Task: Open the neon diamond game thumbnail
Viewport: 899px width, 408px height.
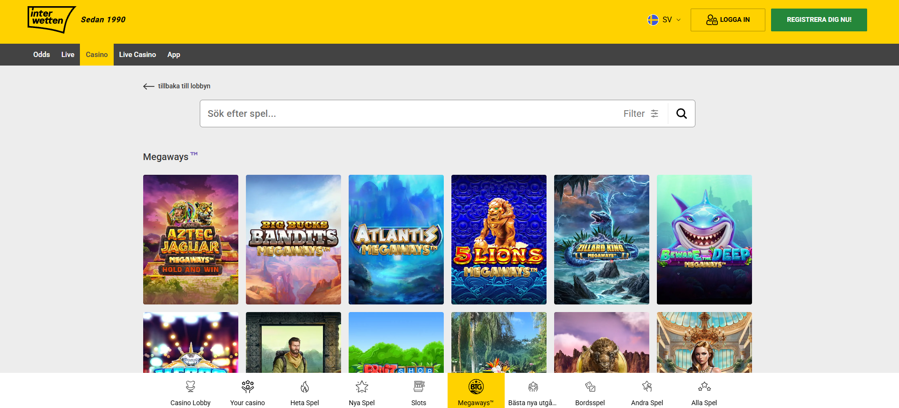Action: pos(191,342)
